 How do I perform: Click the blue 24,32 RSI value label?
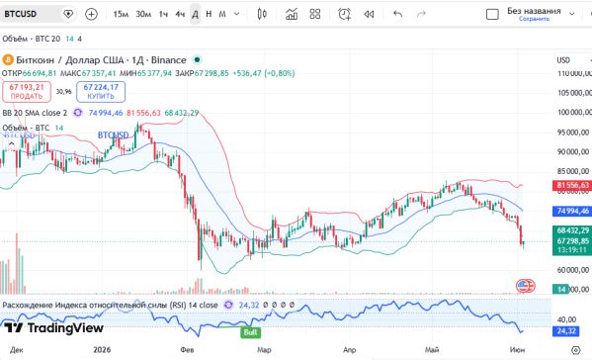[566, 331]
